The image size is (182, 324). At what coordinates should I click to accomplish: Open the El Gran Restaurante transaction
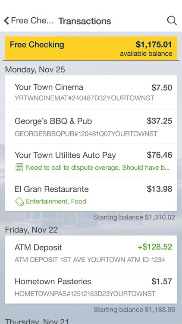pos(91,195)
